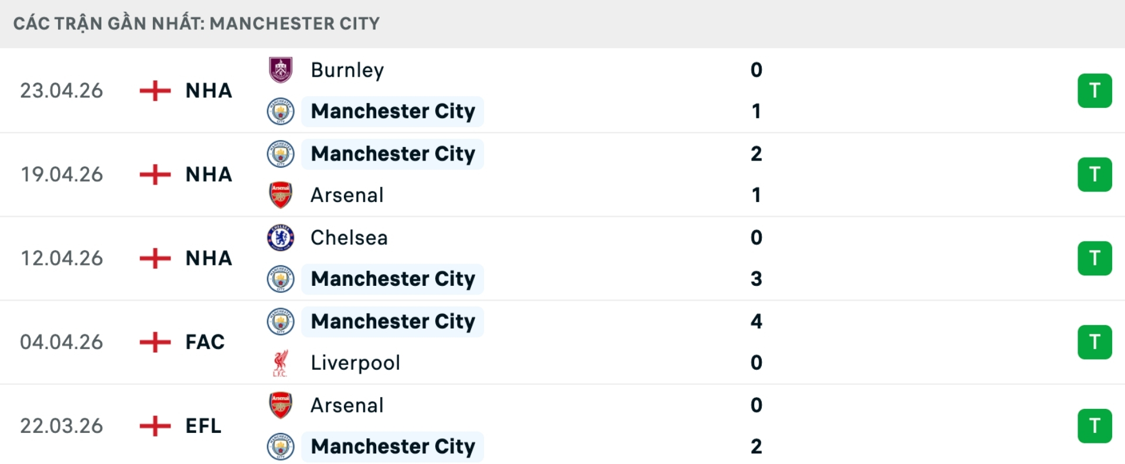
Task: Click green T result badge for FAC match
Action: [x=1094, y=342]
